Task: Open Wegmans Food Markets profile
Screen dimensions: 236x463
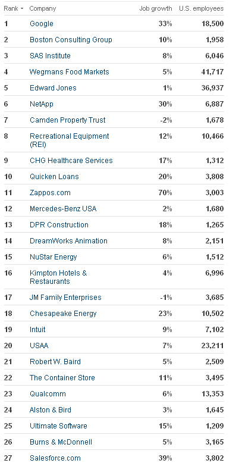Action: (x=70, y=72)
